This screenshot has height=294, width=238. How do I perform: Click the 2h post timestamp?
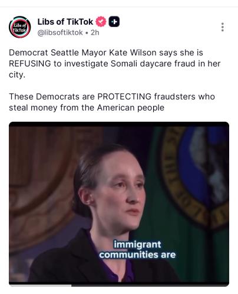point(95,32)
